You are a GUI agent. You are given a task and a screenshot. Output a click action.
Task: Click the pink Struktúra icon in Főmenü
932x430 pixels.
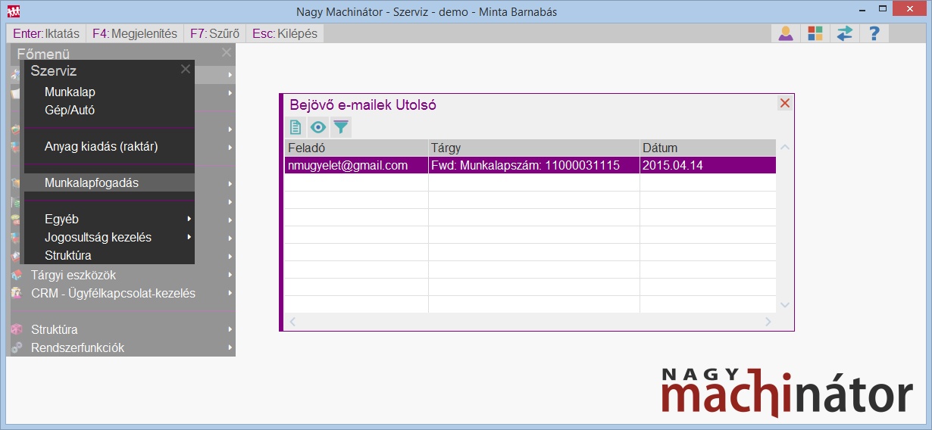click(x=15, y=329)
